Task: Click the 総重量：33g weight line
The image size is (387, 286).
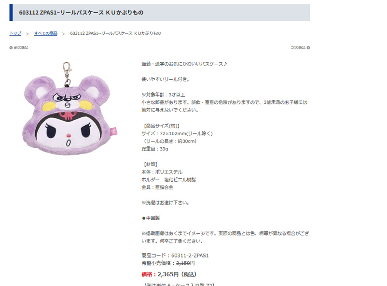Action: tap(155, 149)
